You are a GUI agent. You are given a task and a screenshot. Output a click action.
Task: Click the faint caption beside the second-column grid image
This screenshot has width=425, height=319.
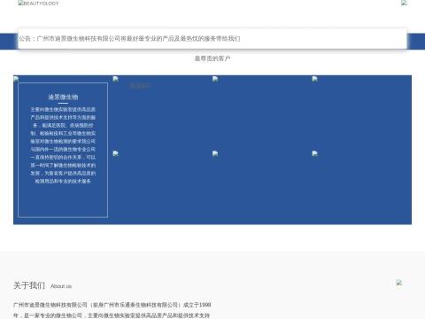coord(140,86)
